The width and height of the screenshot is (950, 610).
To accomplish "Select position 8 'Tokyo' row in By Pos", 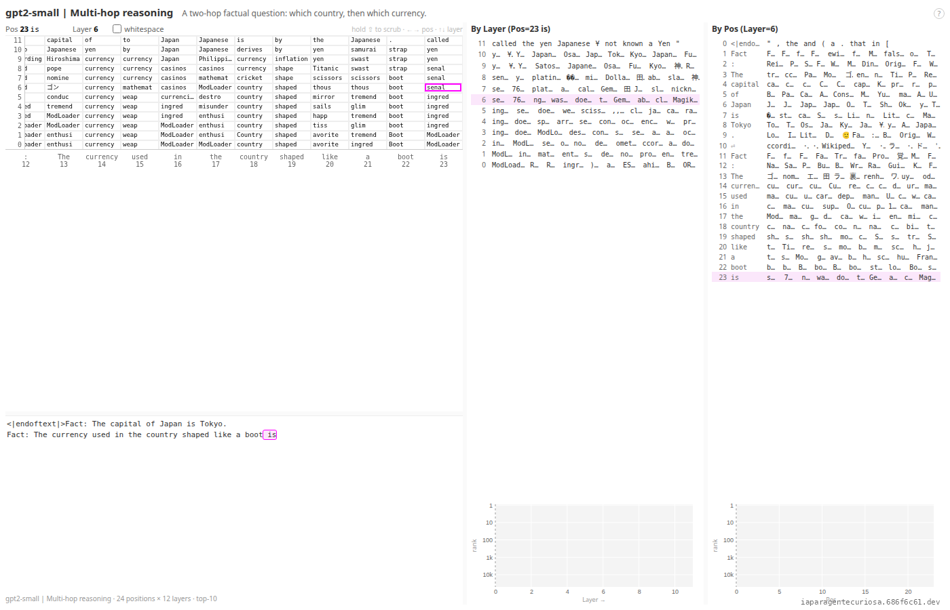I will point(826,125).
